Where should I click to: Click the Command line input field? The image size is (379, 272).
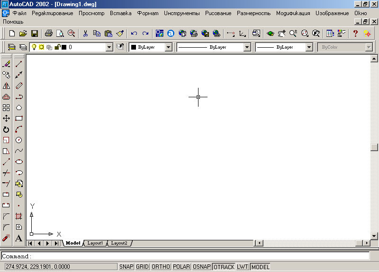[x=185, y=256]
